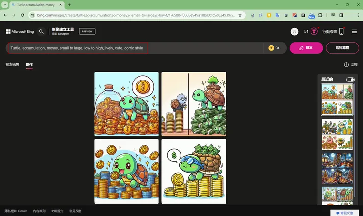Open the goggles turtle on coins image

tap(194, 171)
